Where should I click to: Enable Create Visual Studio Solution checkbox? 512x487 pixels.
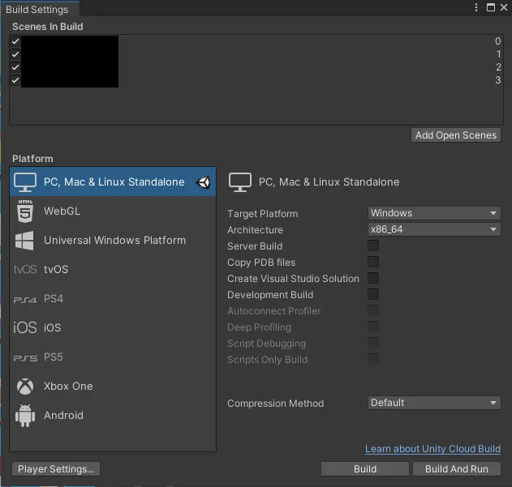373,278
